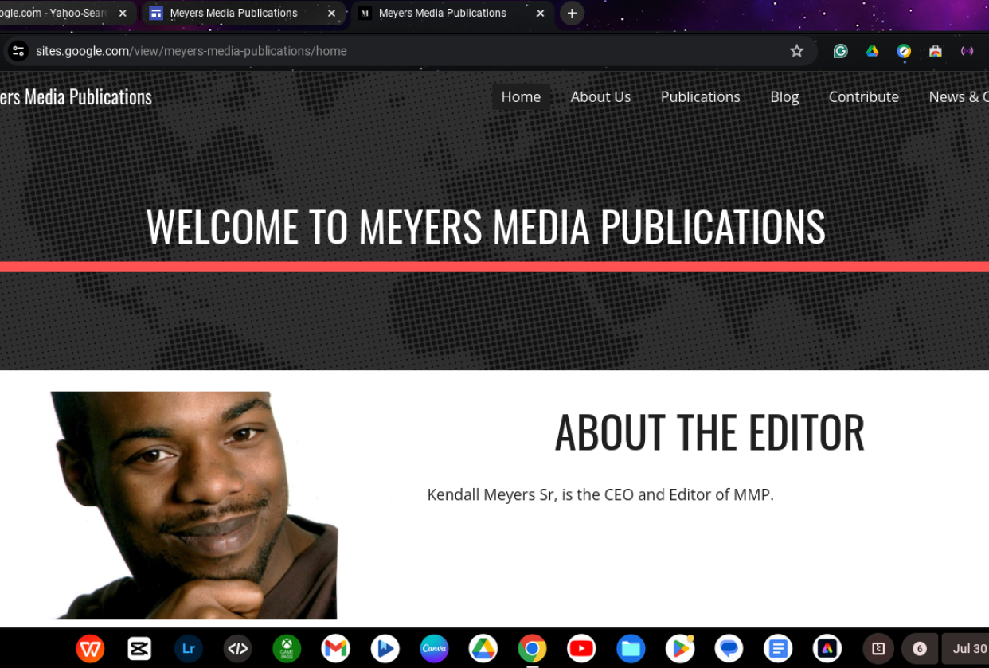Screen dimensions: 989x668
Task: Open Lightroom app in the shelf
Action: coord(189,649)
